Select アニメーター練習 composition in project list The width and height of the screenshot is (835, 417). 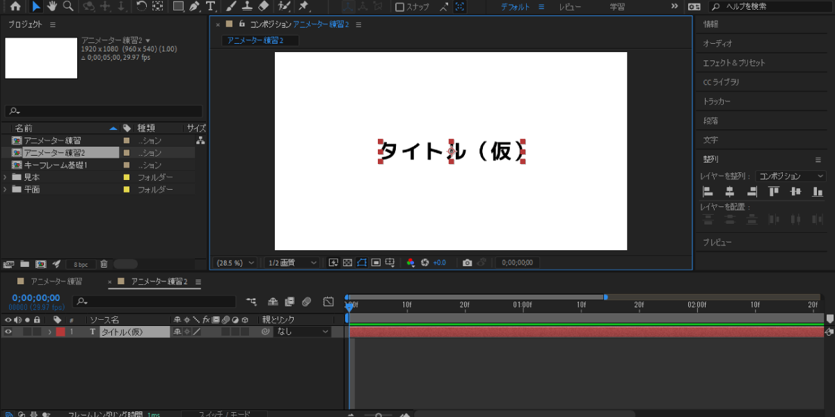pyautogui.click(x=52, y=140)
